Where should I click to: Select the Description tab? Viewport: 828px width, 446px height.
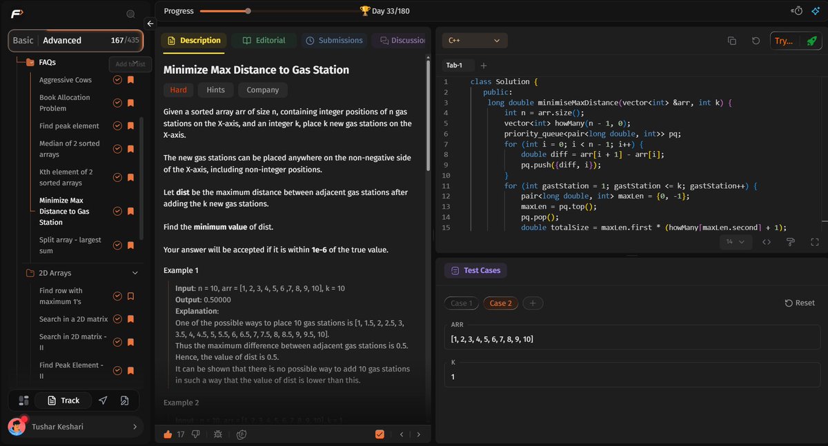[193, 41]
